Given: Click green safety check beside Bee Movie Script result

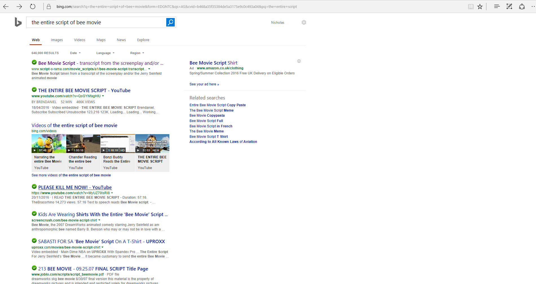Looking at the screenshot, I should tap(34, 62).
